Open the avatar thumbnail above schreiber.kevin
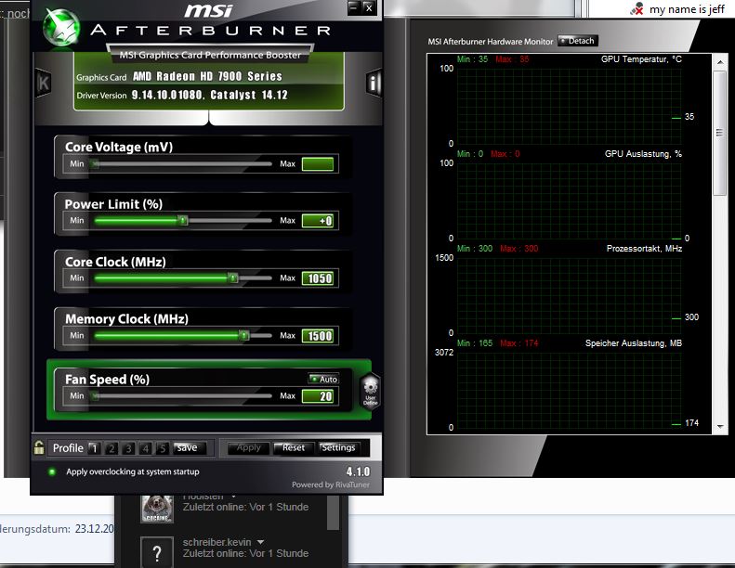This screenshot has height=568, width=735. (157, 509)
